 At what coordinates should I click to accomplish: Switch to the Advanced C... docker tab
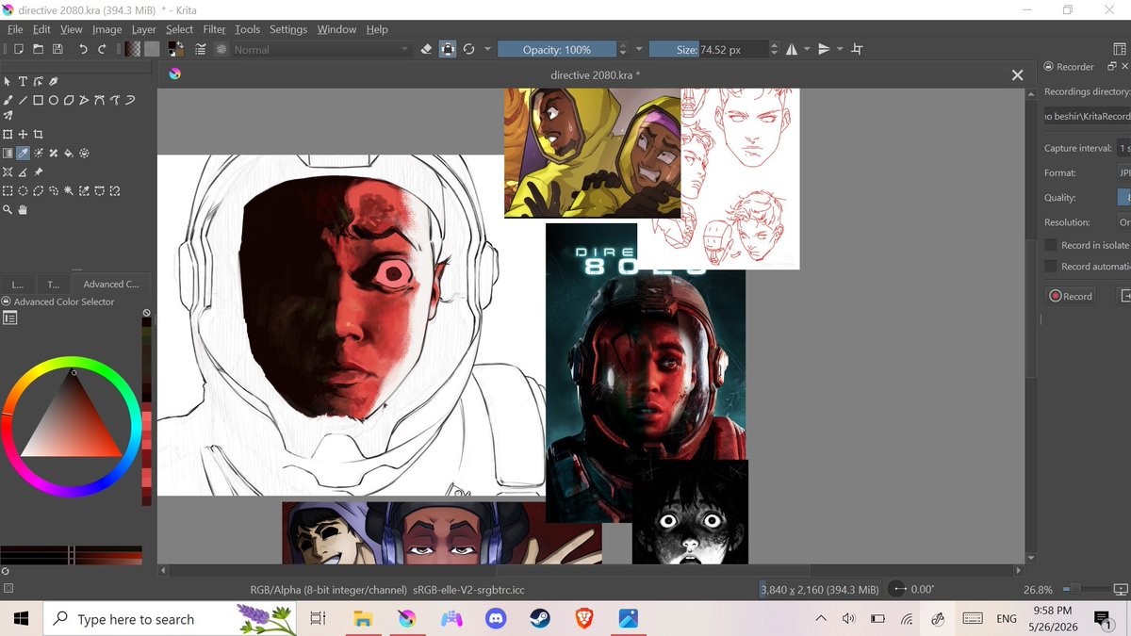click(x=111, y=284)
